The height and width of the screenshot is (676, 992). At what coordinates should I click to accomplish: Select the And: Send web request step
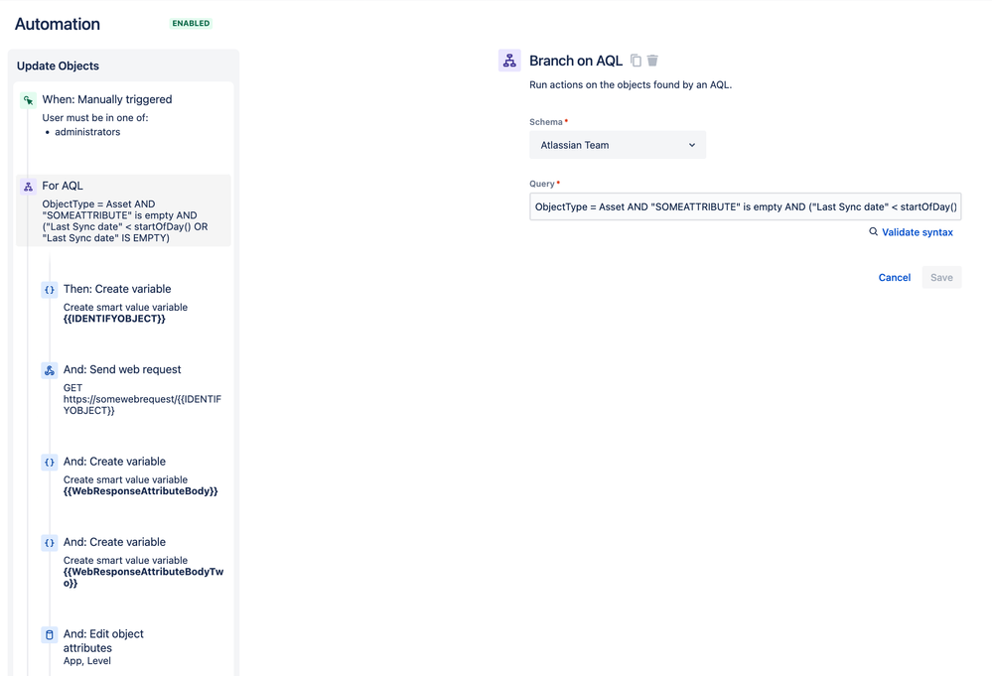click(139, 387)
